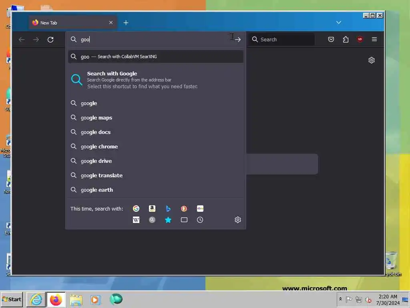Open Action Center flag in tray

click(x=349, y=299)
